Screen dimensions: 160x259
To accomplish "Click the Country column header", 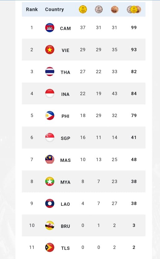I will (55, 9).
